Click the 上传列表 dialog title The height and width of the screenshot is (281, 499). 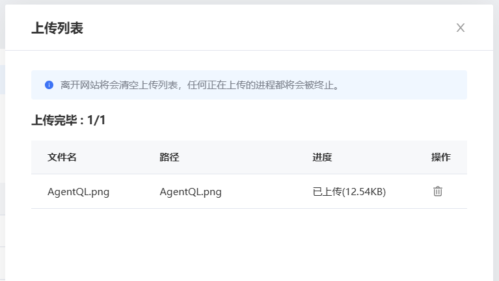tap(57, 28)
